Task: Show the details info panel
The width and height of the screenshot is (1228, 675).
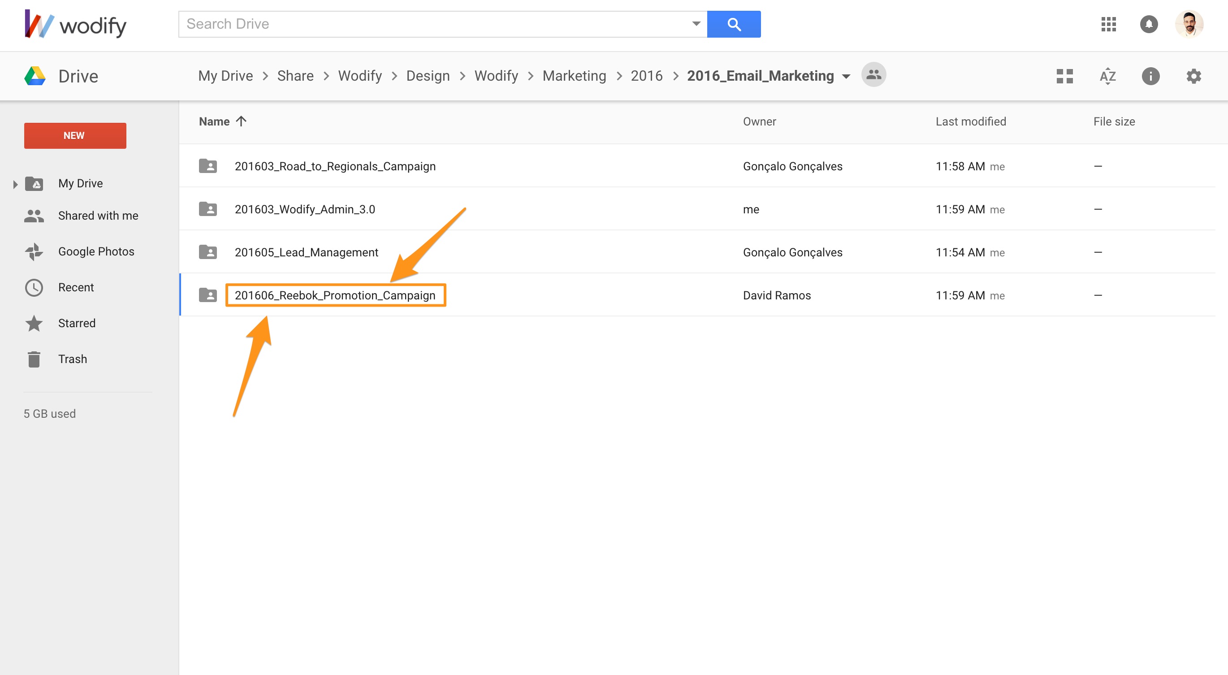Action: click(1150, 76)
